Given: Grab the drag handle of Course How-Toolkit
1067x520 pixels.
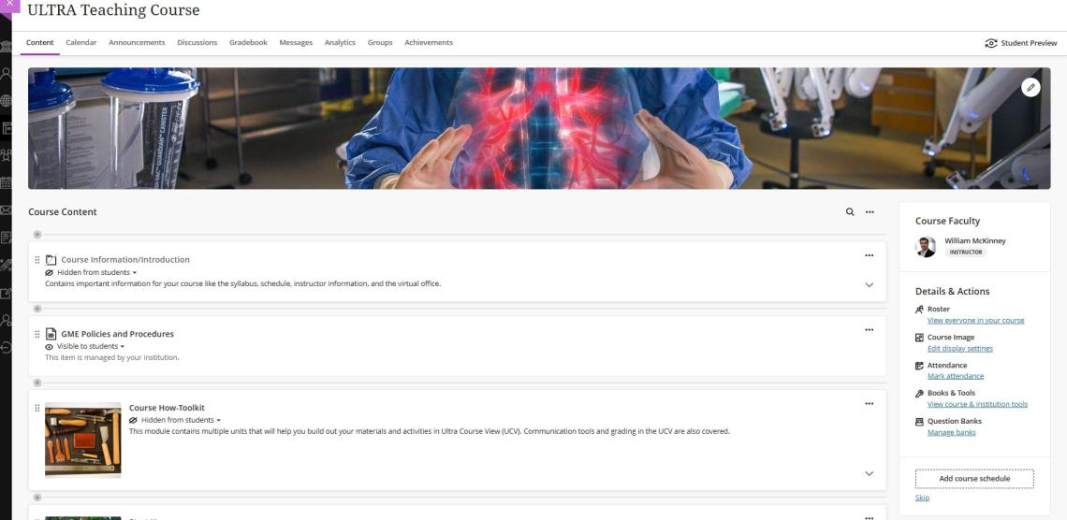Looking at the screenshot, I should point(37,408).
